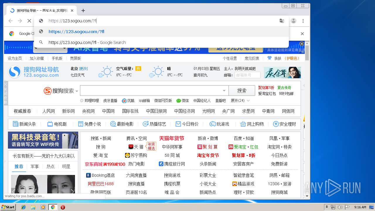
Task: Open 意见反馈 feedback link
Action: (252, 58)
